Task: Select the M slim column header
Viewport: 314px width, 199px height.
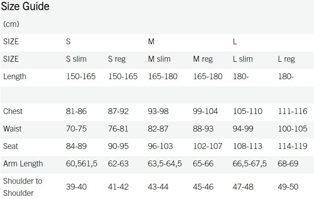Action: coord(159,59)
